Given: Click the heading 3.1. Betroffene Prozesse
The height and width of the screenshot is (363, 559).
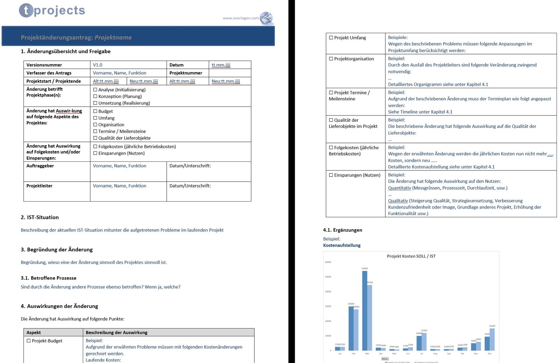Looking at the screenshot, I should [x=49, y=278].
